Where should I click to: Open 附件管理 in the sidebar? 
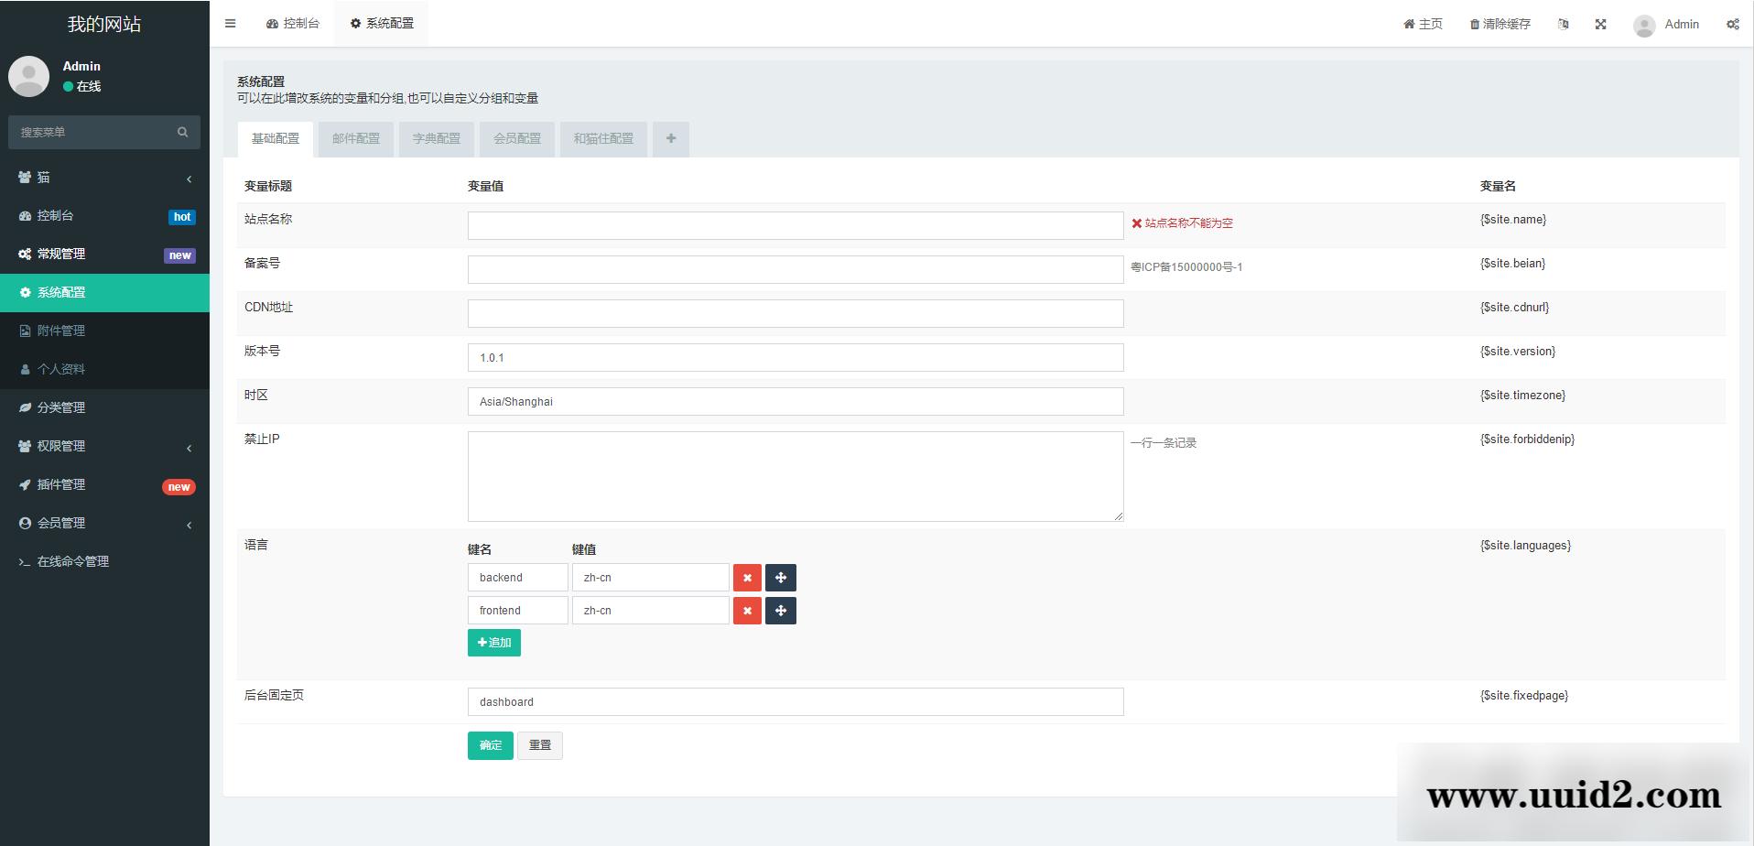pos(61,331)
